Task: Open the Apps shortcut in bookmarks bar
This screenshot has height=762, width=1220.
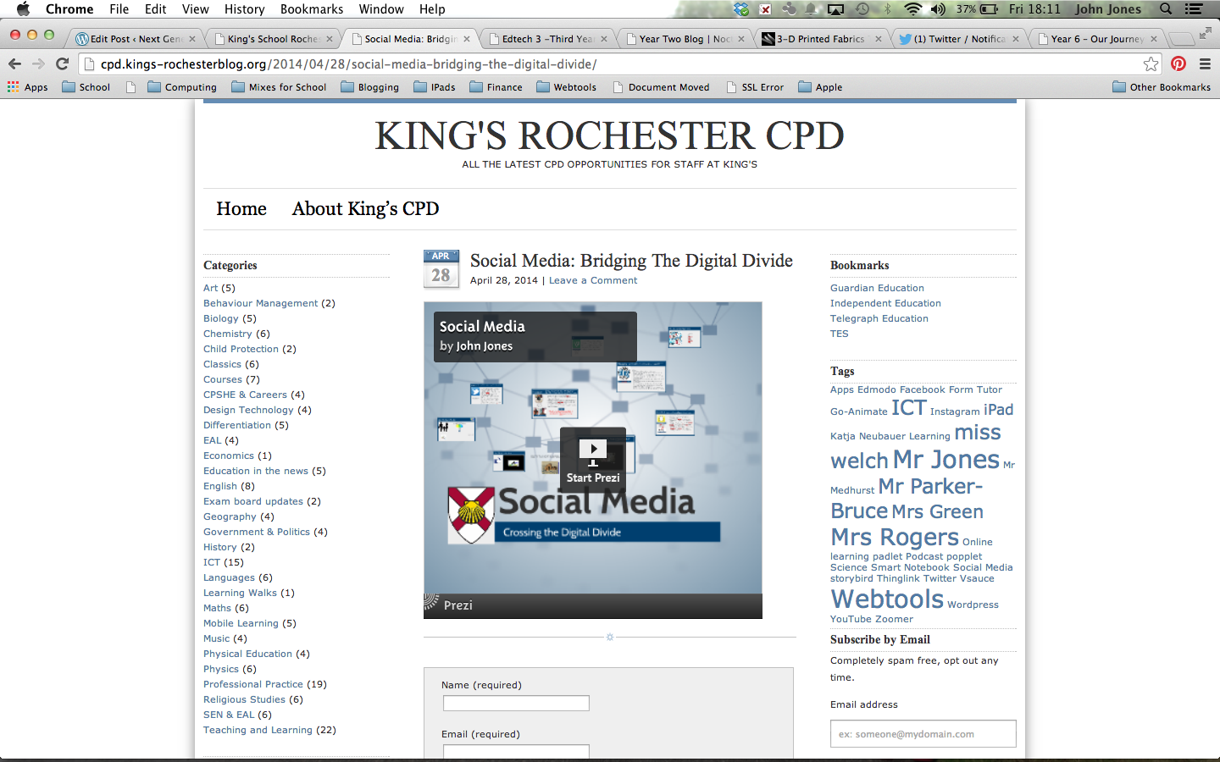Action: click(x=28, y=87)
